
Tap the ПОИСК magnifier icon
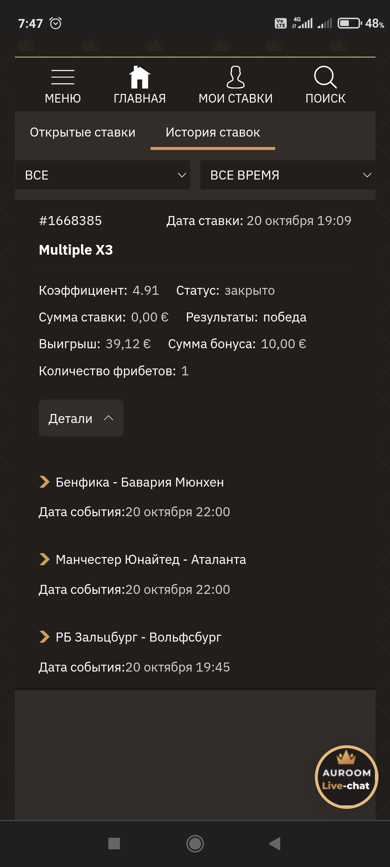(x=325, y=77)
